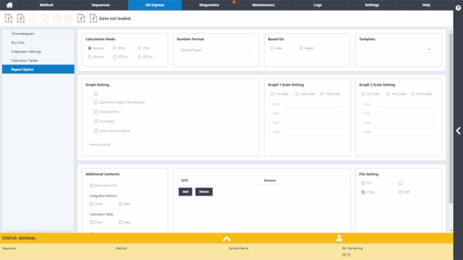Open the Diagnostics tab
The height and width of the screenshot is (260, 463).
pyautogui.click(x=209, y=5)
